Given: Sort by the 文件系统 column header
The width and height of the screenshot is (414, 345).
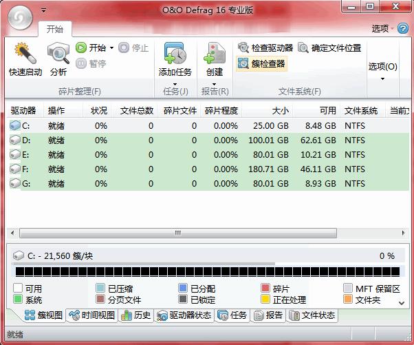Looking at the screenshot, I should 363,110.
